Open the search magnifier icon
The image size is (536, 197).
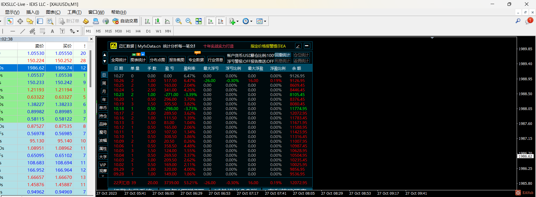click(518, 21)
